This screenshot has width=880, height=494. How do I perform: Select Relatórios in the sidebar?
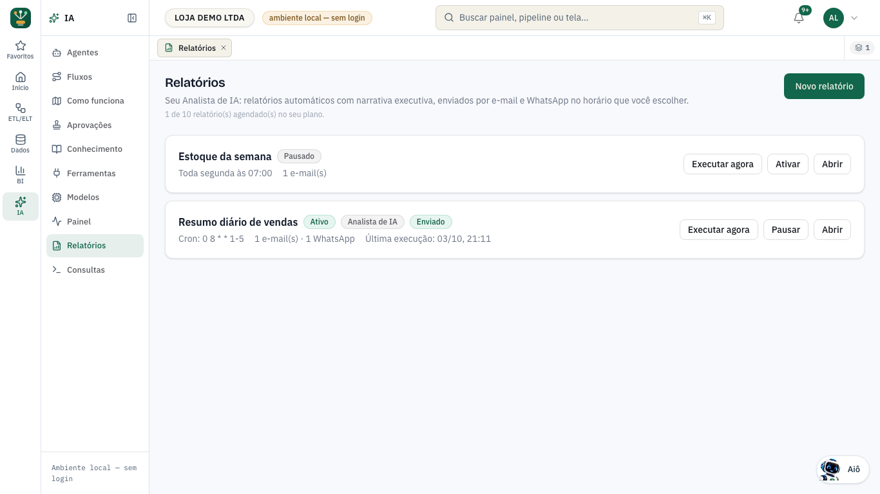[x=95, y=246]
